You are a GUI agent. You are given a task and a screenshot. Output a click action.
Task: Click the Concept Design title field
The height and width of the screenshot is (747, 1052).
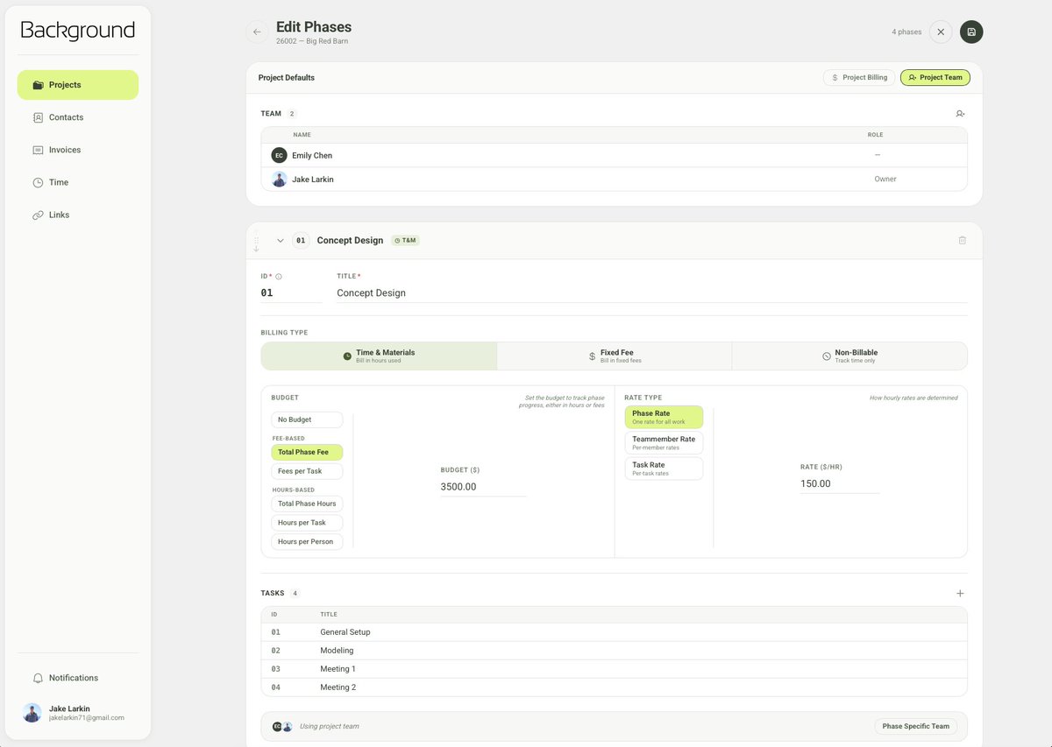[x=651, y=293]
